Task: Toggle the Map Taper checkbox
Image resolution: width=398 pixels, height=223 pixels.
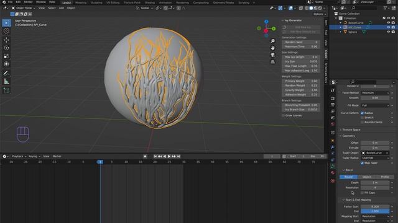Action: pos(362,163)
